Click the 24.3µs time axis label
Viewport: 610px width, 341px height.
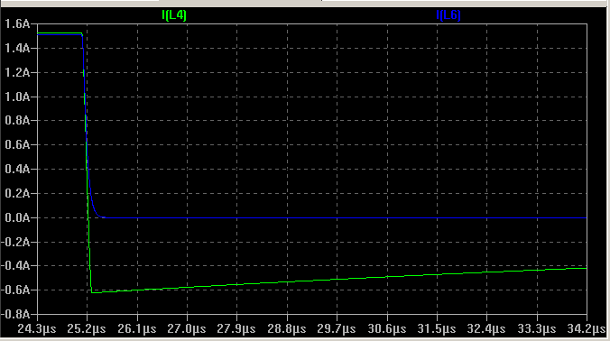[37, 329]
